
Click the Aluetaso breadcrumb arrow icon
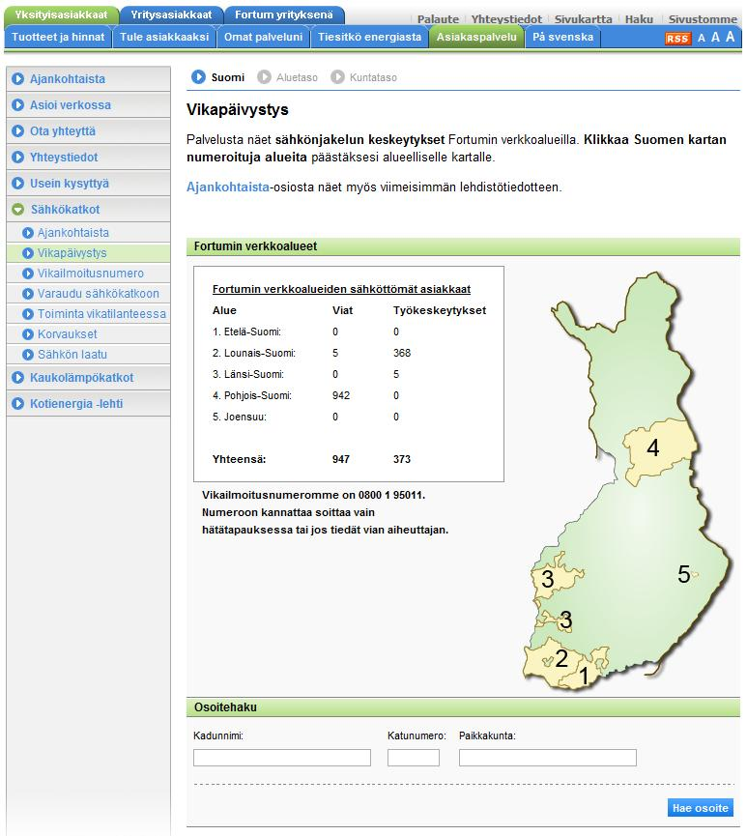[264, 76]
